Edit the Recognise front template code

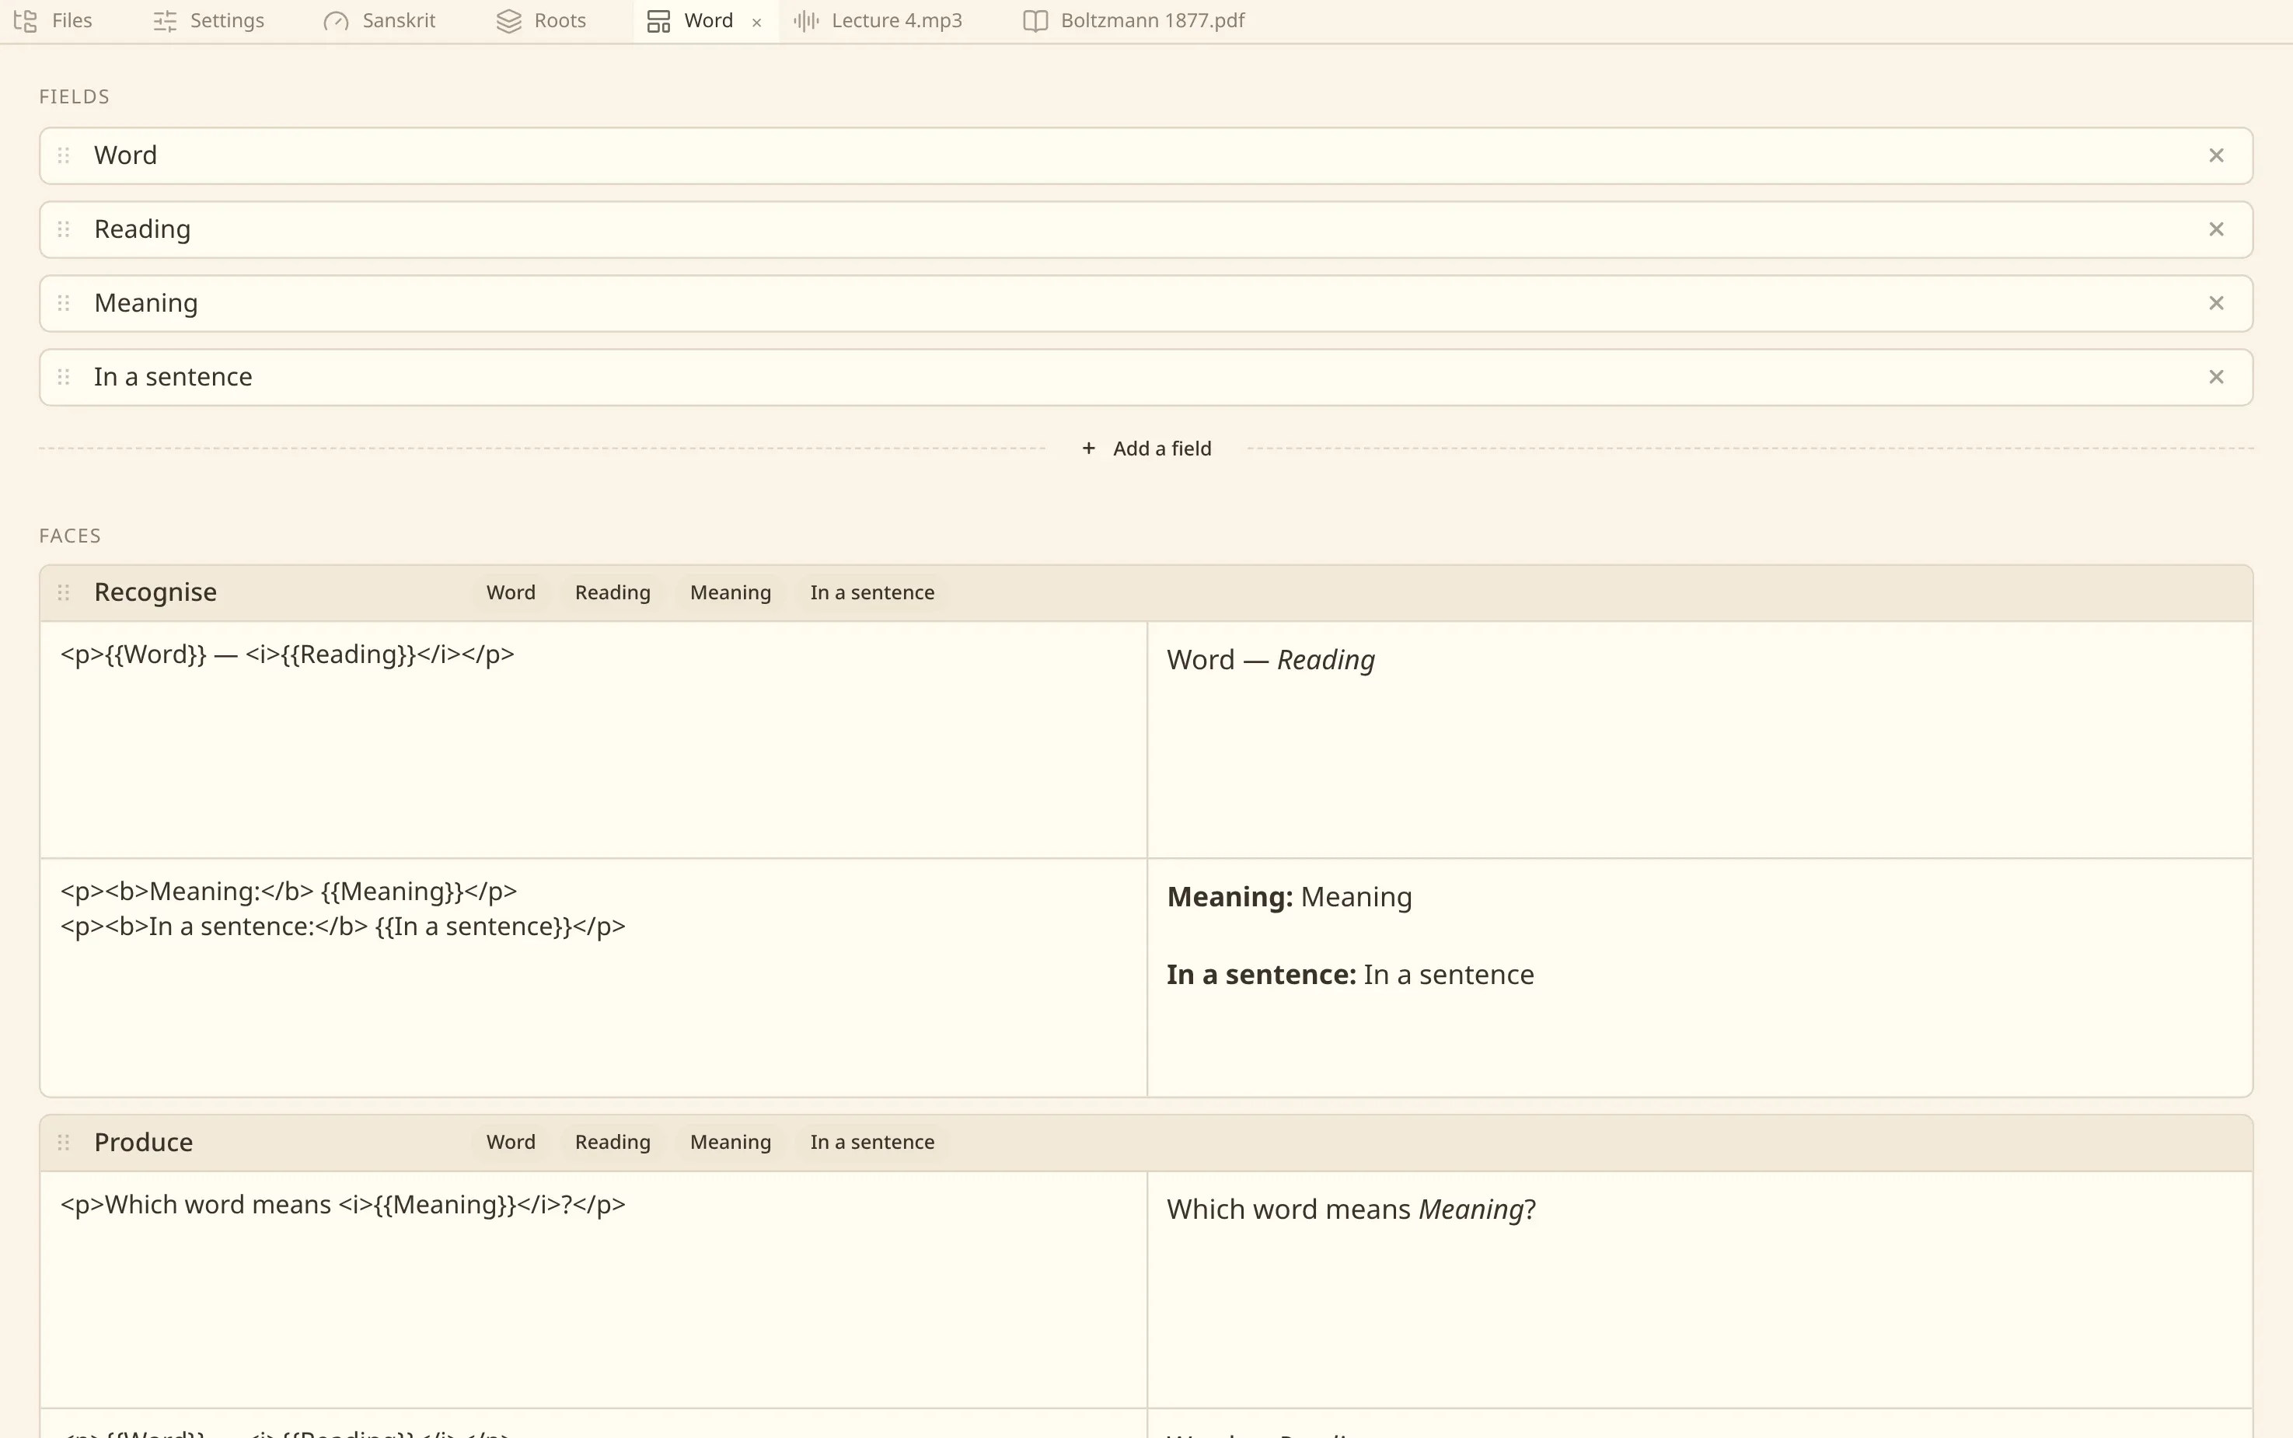[594, 740]
